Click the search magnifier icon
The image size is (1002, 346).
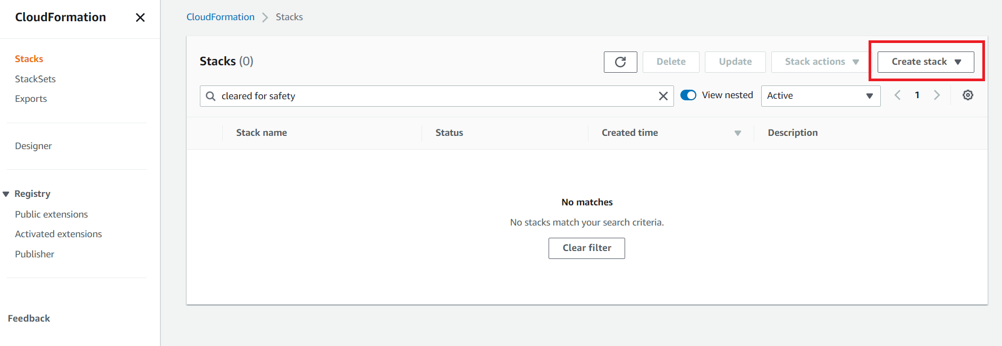coord(211,96)
